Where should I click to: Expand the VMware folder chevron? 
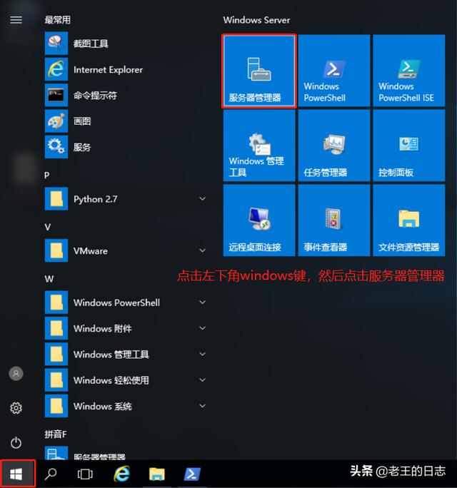tap(203, 250)
